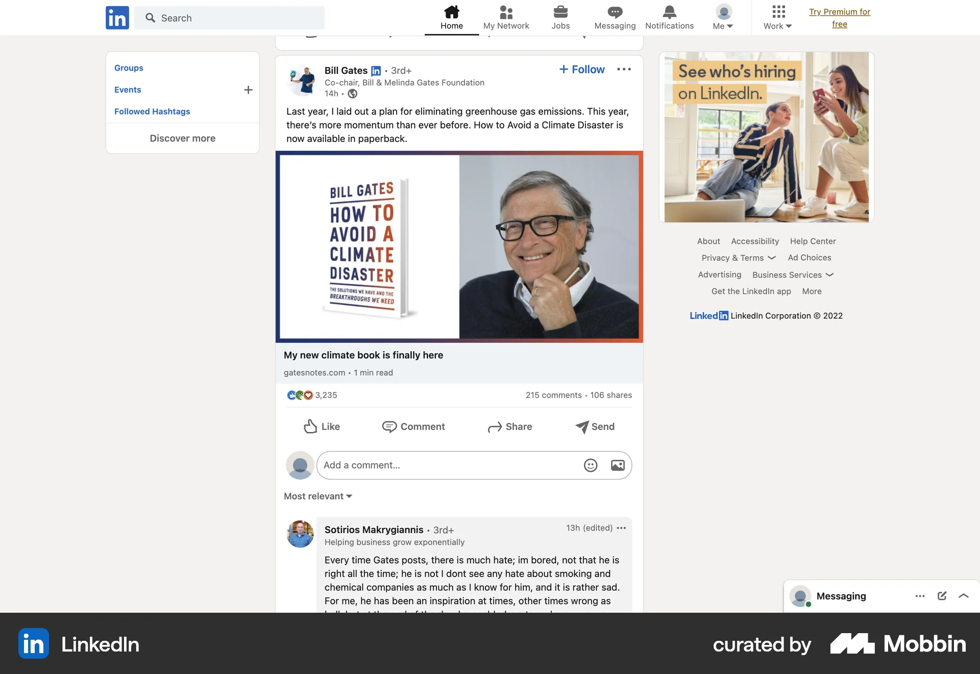This screenshot has width=980, height=674.
Task: Send Bill Gates's post via the Send icon
Action: (595, 427)
